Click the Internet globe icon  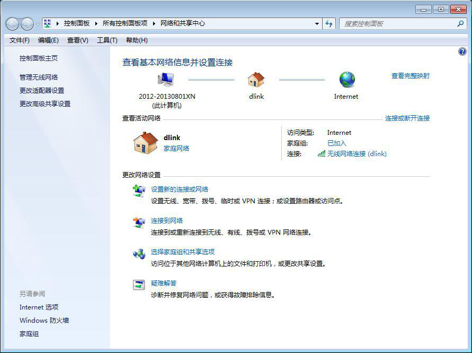pos(347,80)
